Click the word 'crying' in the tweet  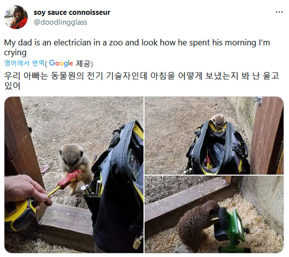[15, 53]
